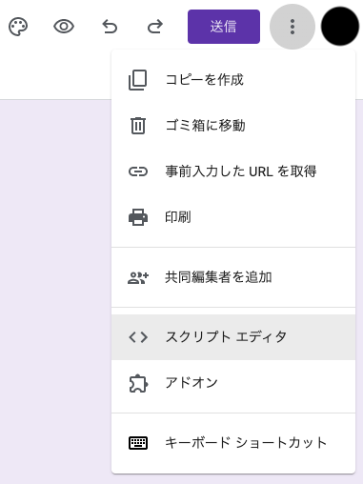Image resolution: width=363 pixels, height=484 pixels.
Task: Close the three-dot more options menu
Action: pos(292,27)
